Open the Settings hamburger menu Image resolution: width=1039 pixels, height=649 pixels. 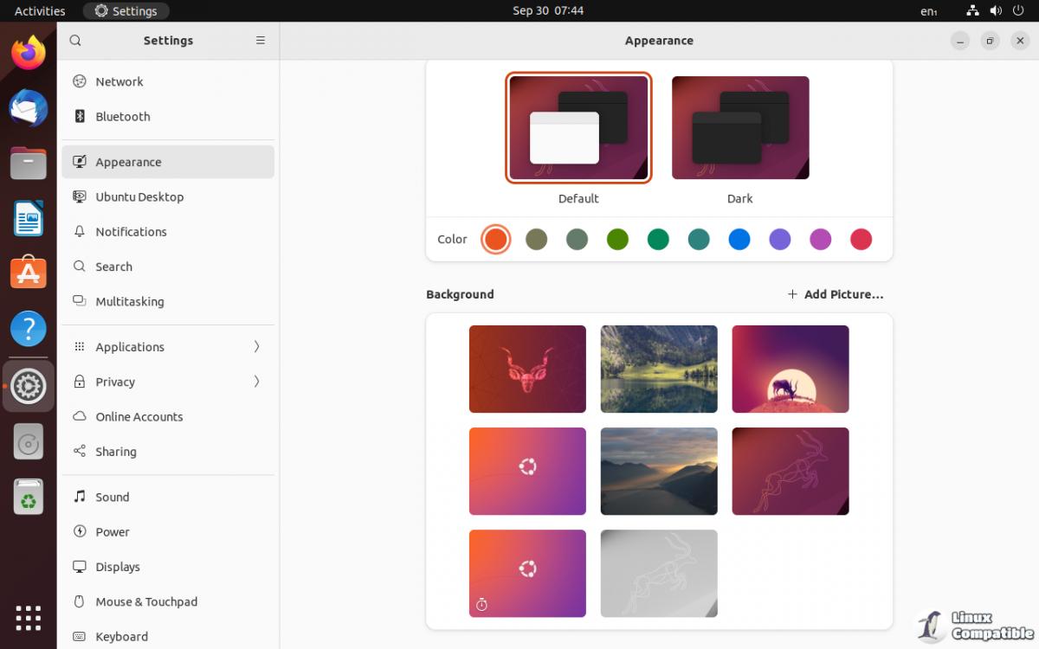[261, 41]
